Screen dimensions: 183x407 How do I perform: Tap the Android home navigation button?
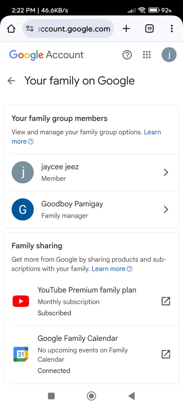point(91,396)
